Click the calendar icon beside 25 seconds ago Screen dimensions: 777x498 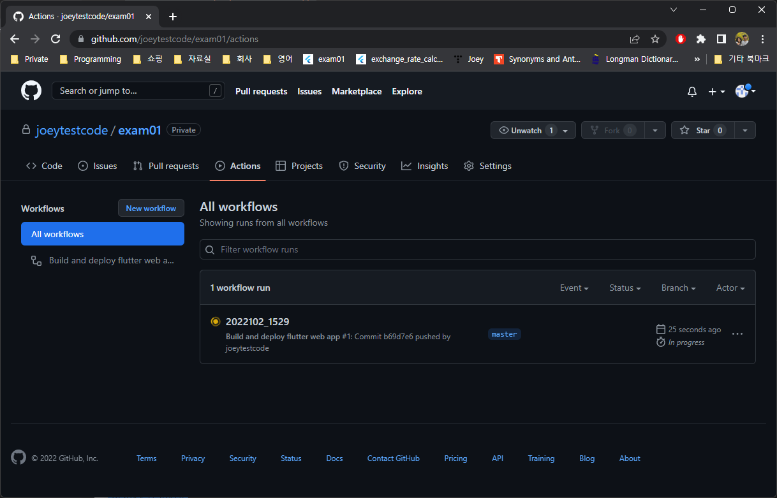tap(661, 330)
